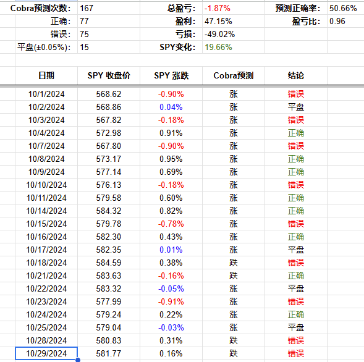Screen dimensions: 364x362
Task: Click closing price 577.99
Action: (109, 302)
